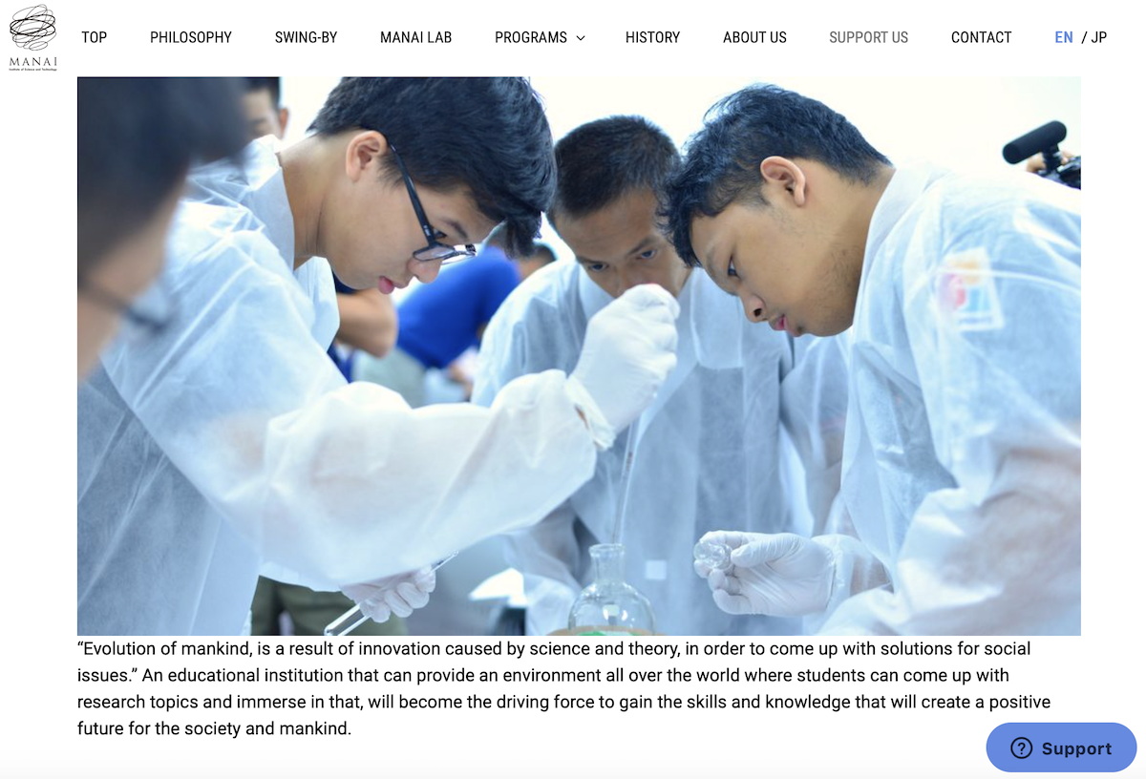Click the lab students hero photo

(x=579, y=356)
